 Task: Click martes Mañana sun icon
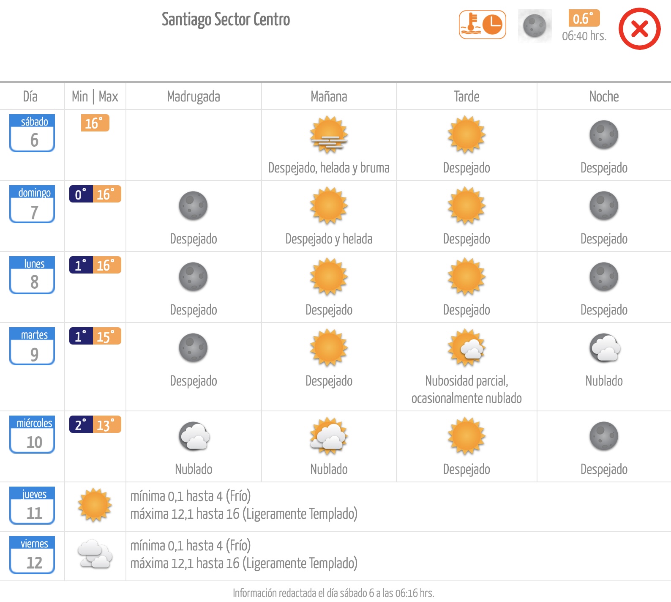329,348
